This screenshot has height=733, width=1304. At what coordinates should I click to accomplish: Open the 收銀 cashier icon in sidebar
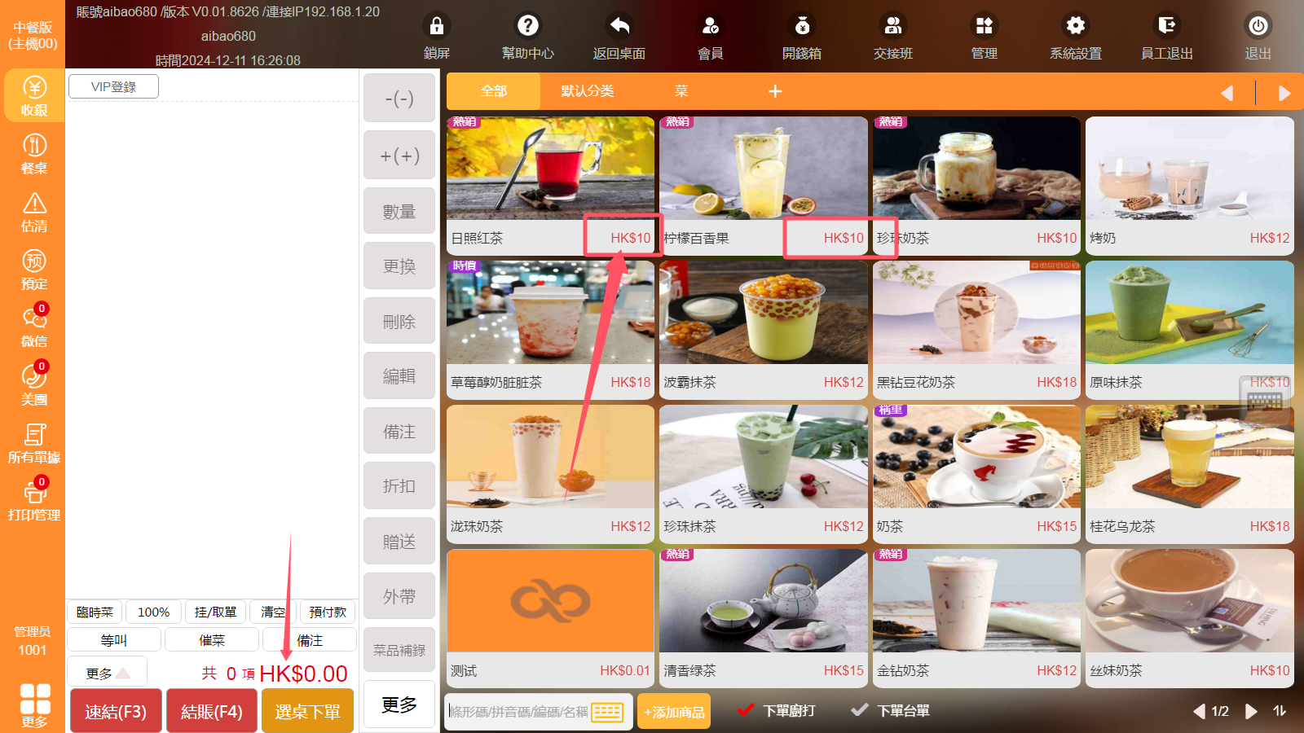33,95
